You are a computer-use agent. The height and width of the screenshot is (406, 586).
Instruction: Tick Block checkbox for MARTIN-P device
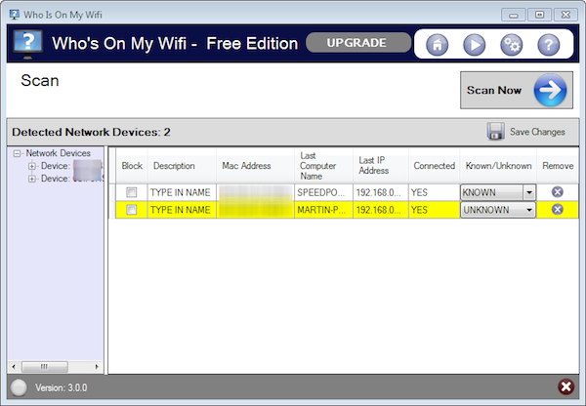tap(131, 210)
